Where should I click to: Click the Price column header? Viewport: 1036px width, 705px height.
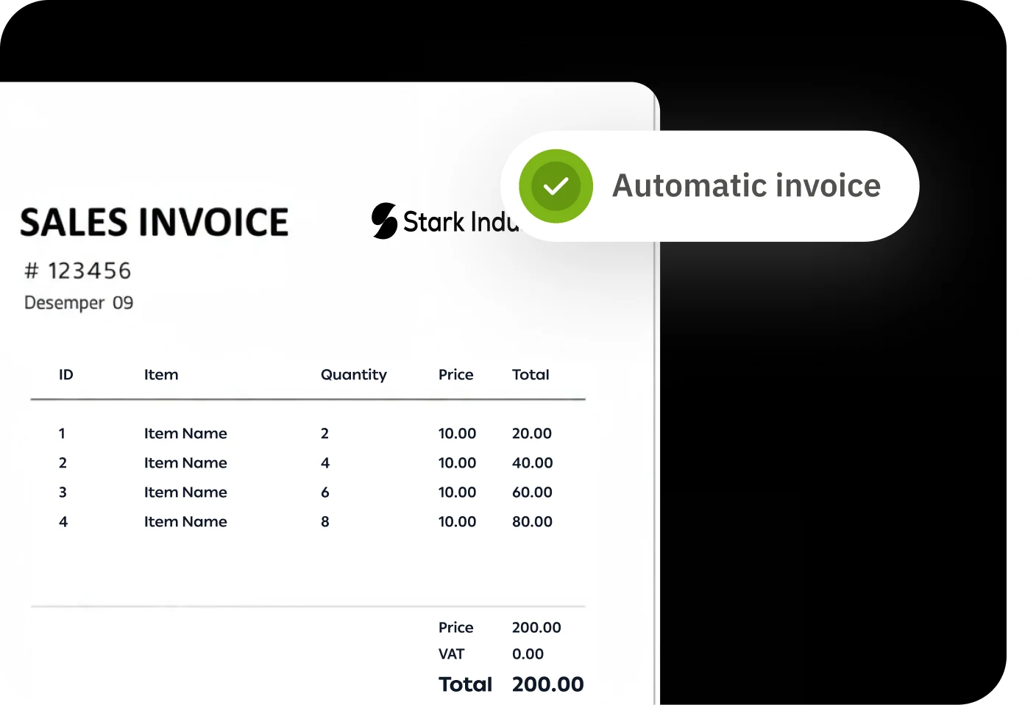pyautogui.click(x=455, y=375)
